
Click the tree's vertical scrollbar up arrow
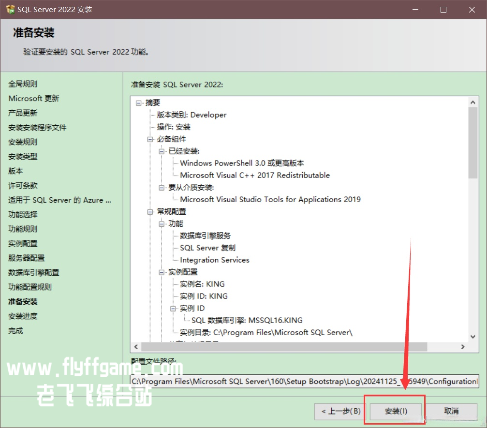click(x=472, y=102)
